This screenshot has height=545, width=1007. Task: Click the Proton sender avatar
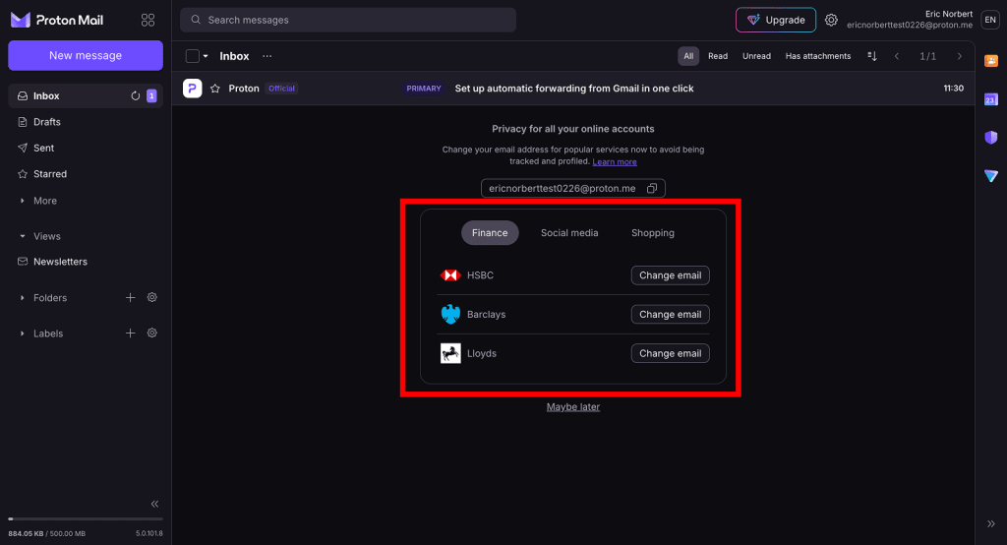tap(192, 89)
